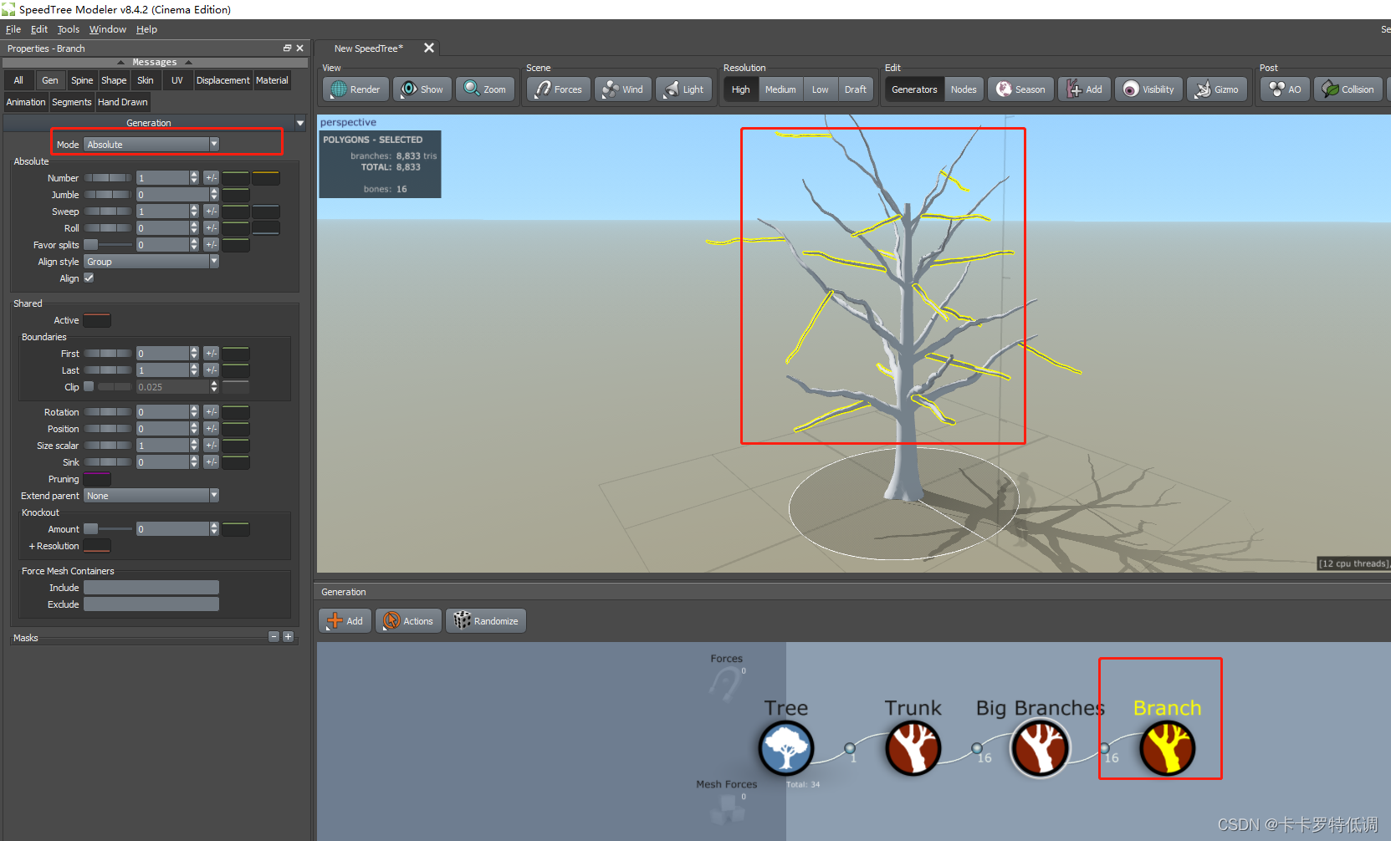Screen dimensions: 1391x841
Task: Click the Active color swatch
Action: [x=97, y=320]
